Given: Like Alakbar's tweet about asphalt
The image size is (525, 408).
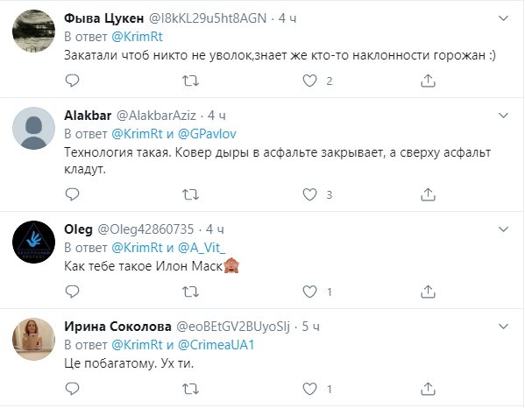Looking at the screenshot, I should (x=309, y=194).
